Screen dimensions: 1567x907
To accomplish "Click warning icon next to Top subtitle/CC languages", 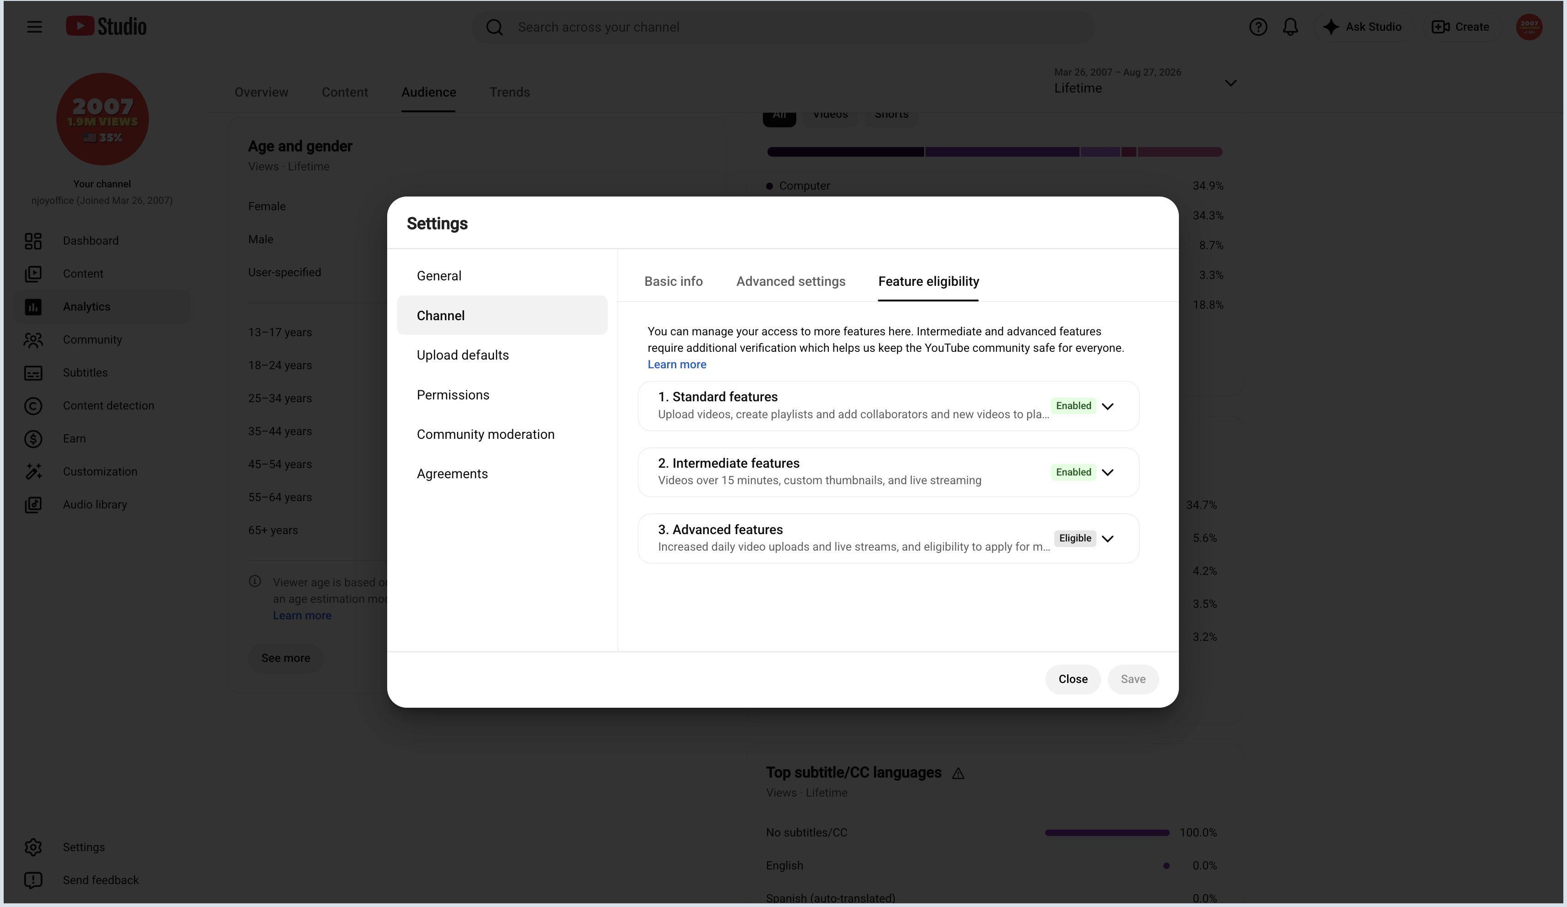I will 958,773.
